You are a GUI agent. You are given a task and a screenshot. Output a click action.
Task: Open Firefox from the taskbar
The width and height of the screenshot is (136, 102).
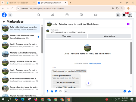point(36,100)
